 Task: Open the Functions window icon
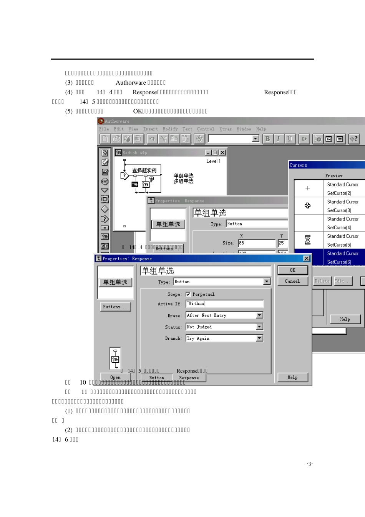pyautogui.click(x=329, y=139)
